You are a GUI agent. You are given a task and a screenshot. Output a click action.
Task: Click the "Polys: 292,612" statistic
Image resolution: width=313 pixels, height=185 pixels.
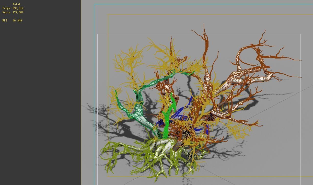point(13,8)
